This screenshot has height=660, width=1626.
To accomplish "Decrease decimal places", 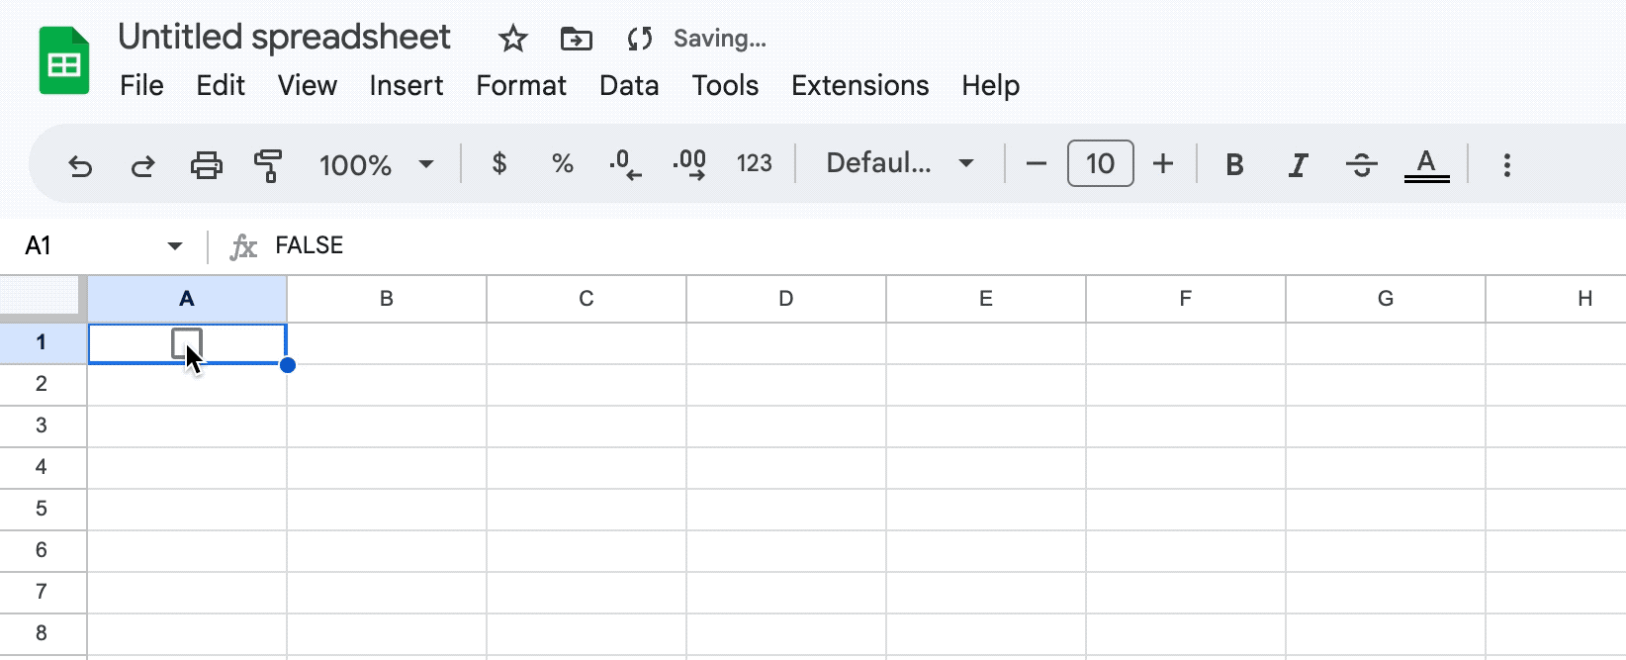I will tap(626, 164).
